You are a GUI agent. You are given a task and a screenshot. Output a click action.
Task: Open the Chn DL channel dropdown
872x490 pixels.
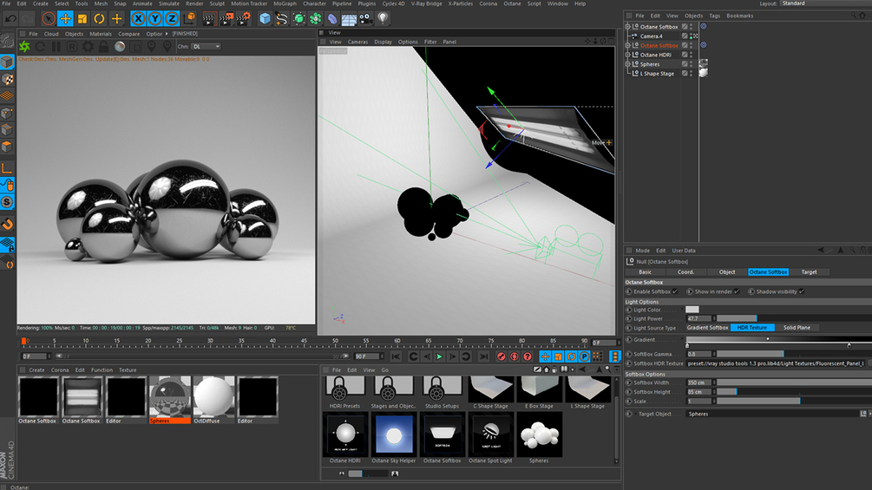(207, 47)
